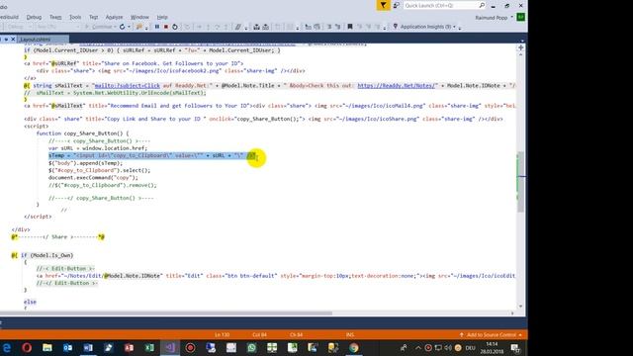
Task: Open Access from the taskbar
Action: (x=129, y=347)
